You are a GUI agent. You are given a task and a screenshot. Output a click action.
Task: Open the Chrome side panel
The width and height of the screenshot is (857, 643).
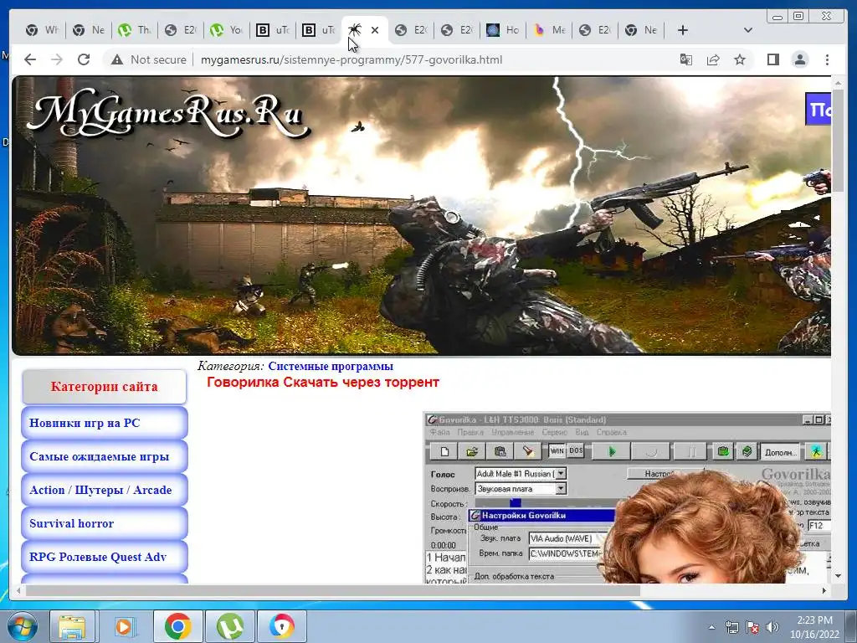(772, 59)
